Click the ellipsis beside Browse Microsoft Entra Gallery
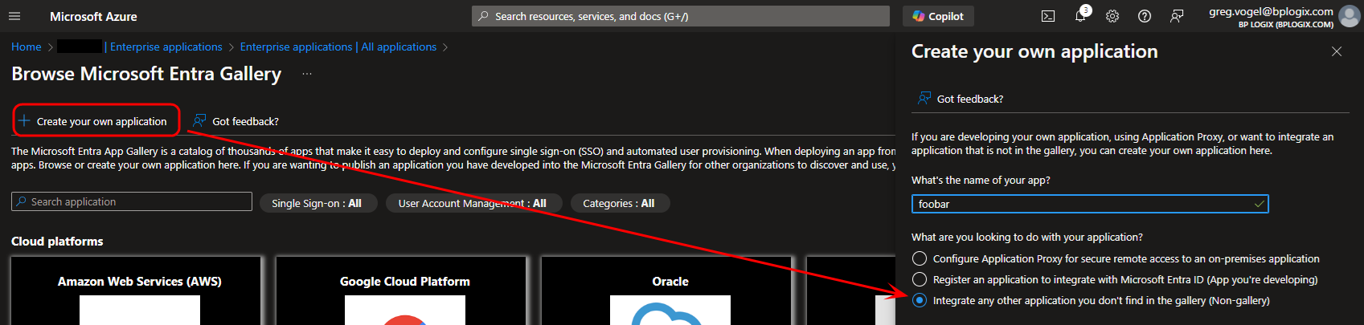 tap(306, 74)
